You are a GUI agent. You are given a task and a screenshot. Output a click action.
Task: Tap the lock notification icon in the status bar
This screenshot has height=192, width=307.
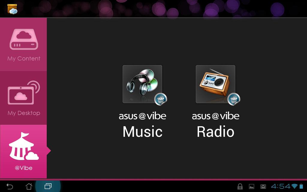click(x=240, y=187)
